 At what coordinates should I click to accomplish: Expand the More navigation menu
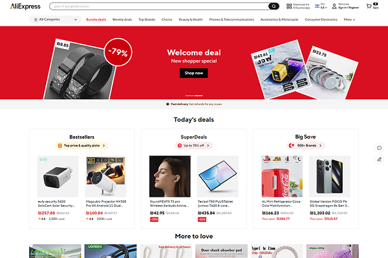pos(349,19)
